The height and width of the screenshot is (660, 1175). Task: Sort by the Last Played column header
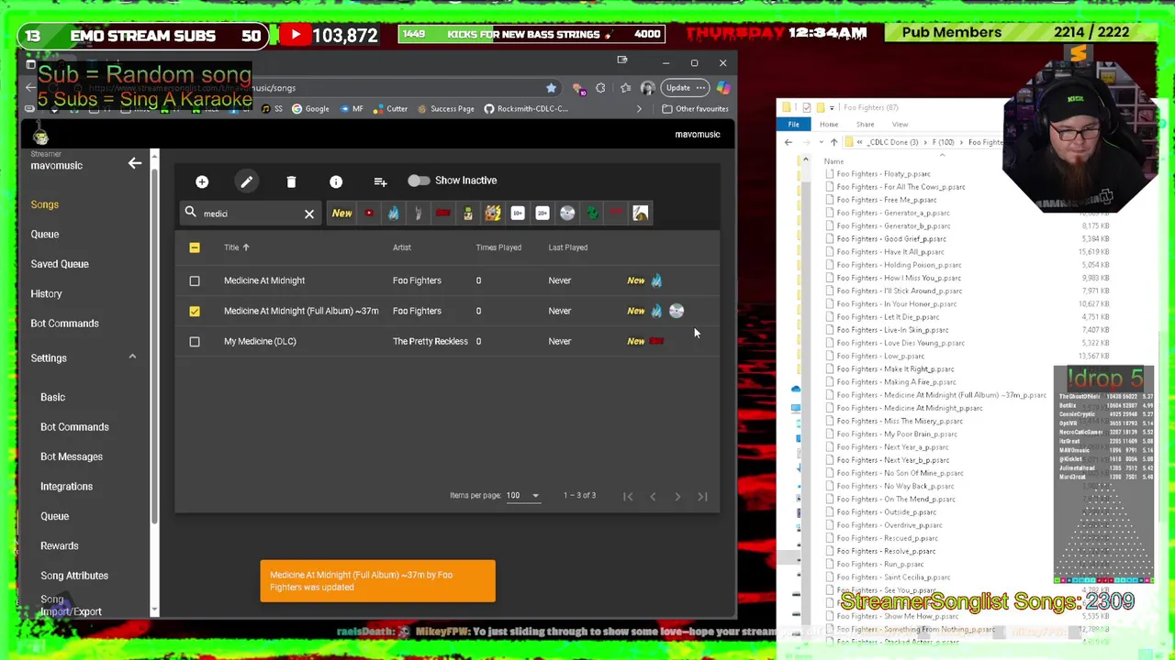tap(568, 247)
